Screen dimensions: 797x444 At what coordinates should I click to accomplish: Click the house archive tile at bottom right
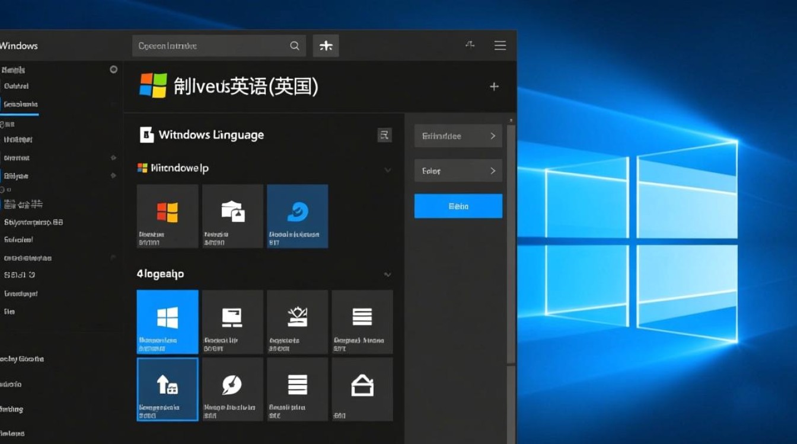tap(362, 389)
